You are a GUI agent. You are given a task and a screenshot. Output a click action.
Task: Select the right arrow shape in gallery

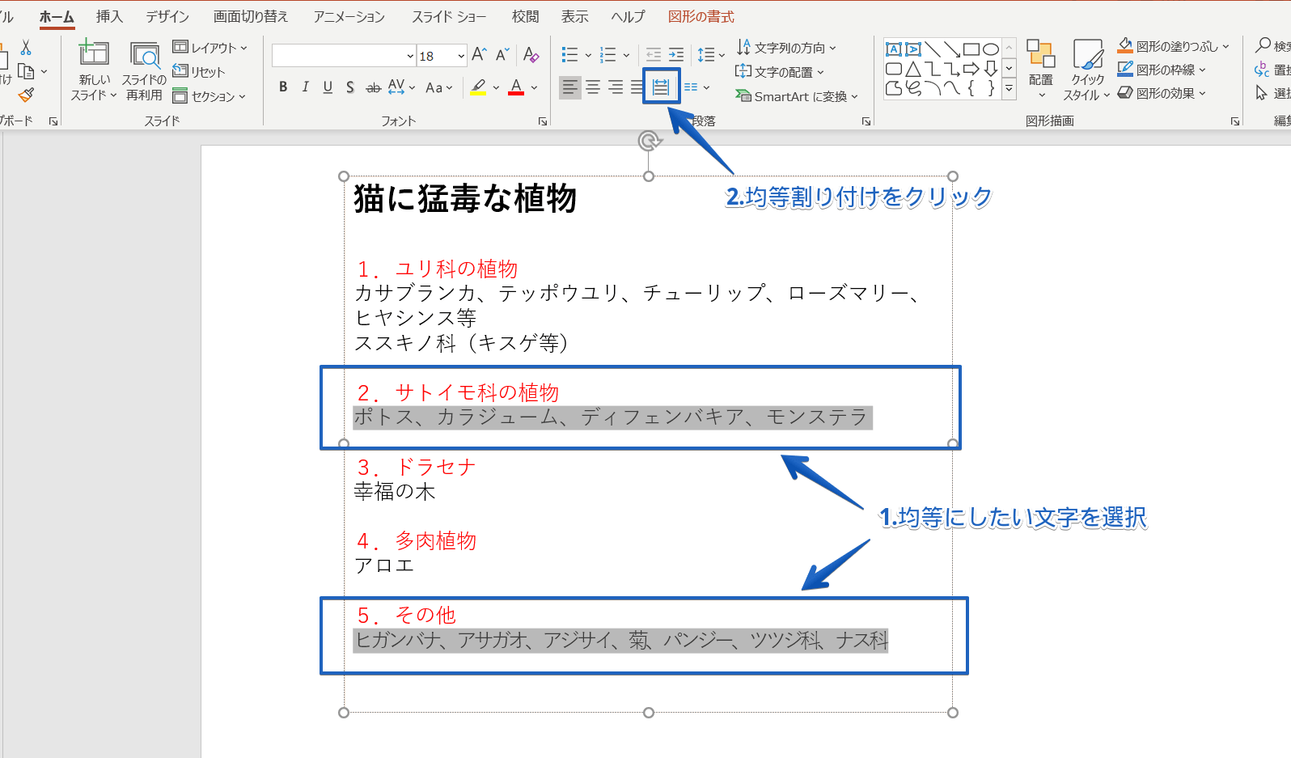tap(971, 69)
